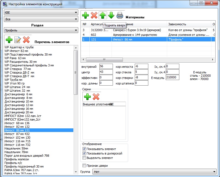Edit selected element with notepad pencil icon

pos(18,40)
